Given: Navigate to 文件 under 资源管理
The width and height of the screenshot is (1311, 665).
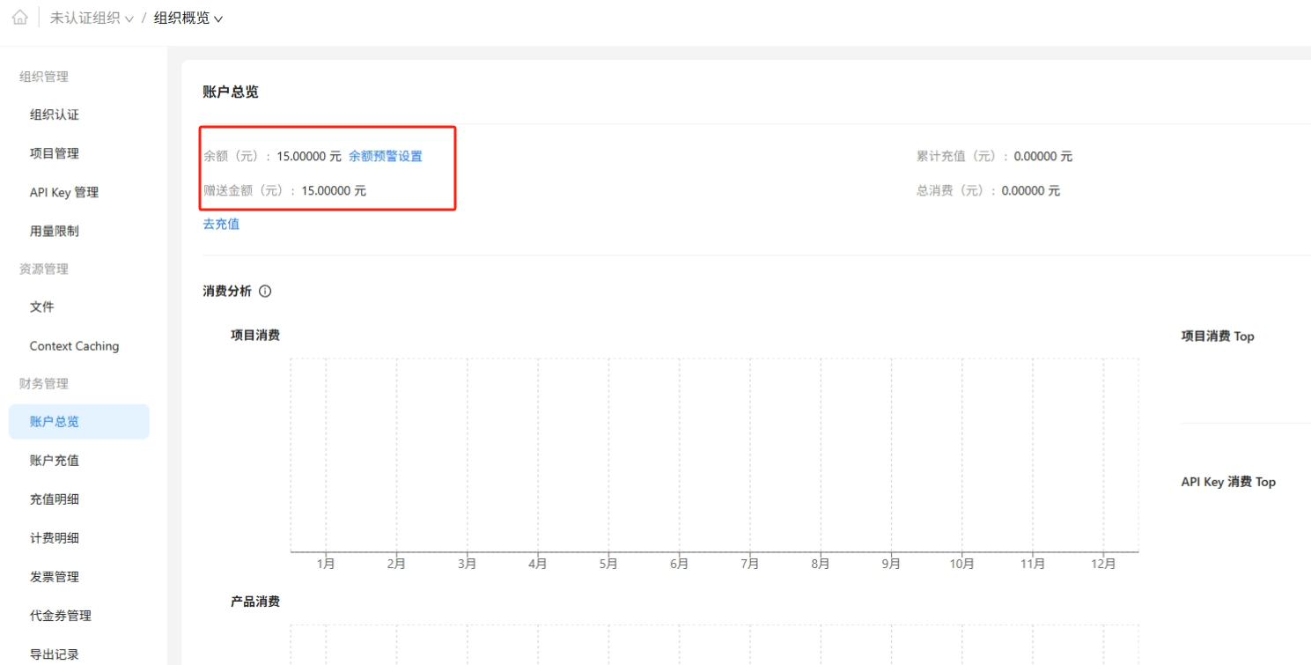Looking at the screenshot, I should coord(42,307).
